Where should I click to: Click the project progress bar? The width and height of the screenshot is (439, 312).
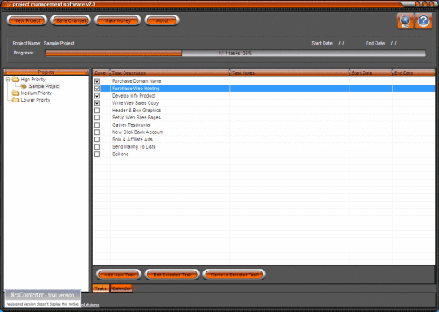point(236,53)
